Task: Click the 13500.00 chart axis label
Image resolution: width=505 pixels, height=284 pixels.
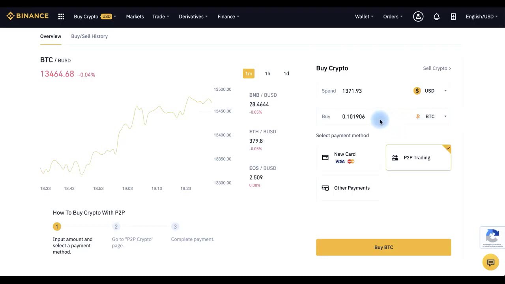Action: click(x=223, y=89)
